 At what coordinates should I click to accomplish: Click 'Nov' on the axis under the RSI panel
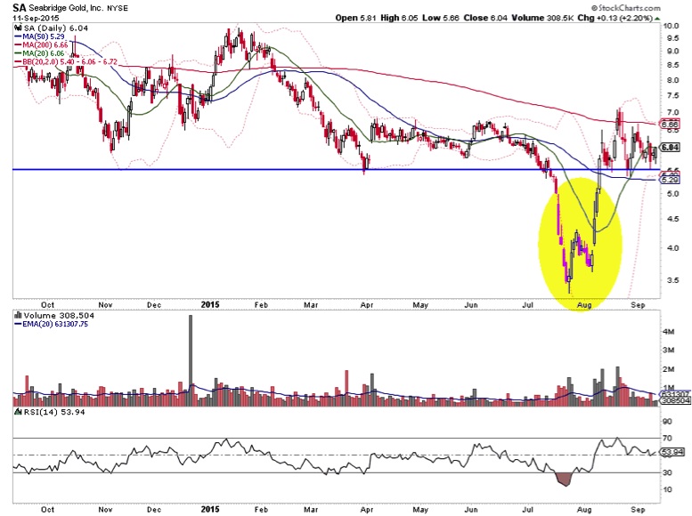coord(105,510)
